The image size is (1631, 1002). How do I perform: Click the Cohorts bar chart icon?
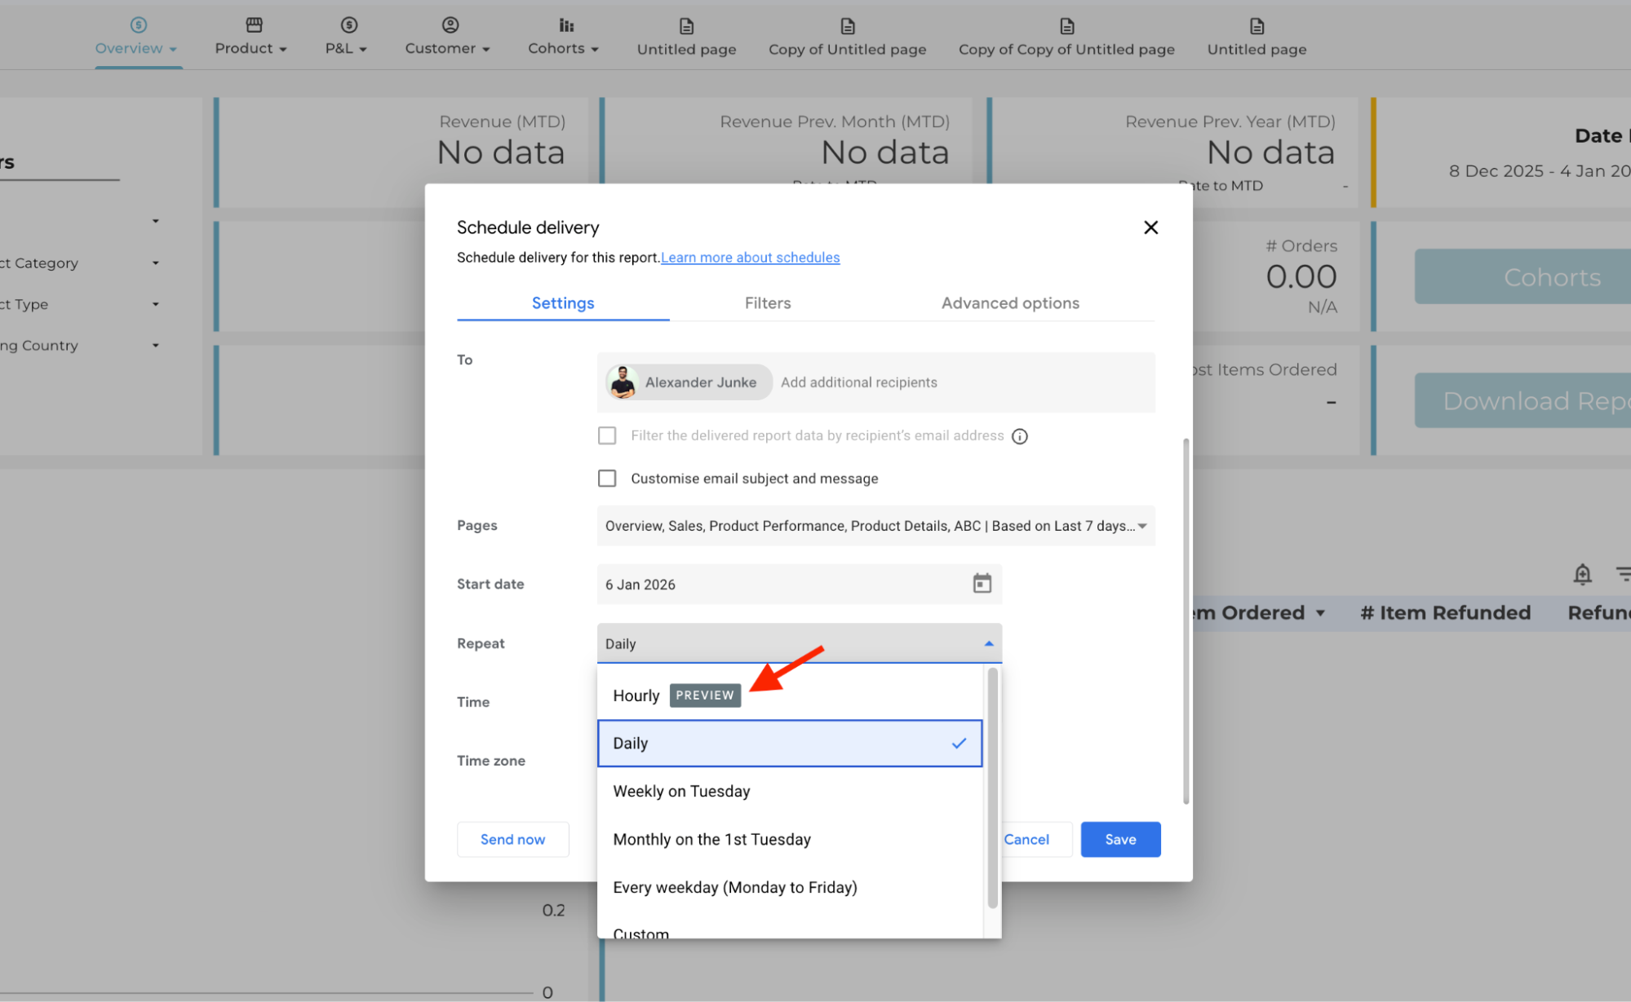click(566, 25)
